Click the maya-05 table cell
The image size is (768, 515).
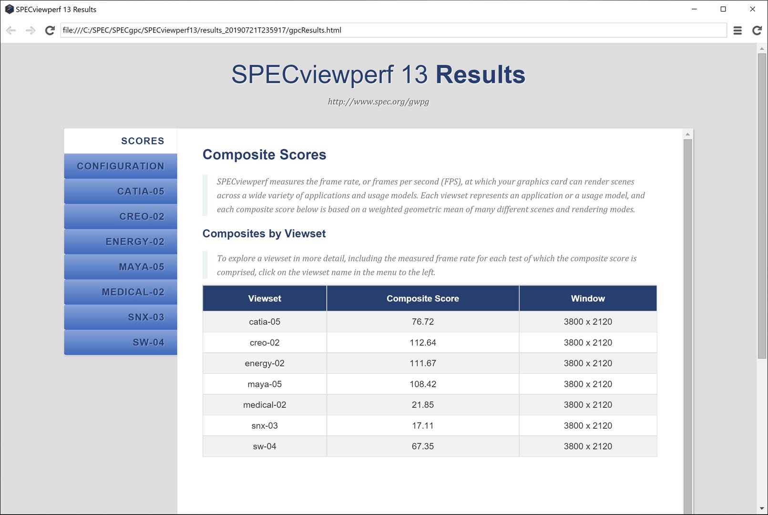coord(265,384)
